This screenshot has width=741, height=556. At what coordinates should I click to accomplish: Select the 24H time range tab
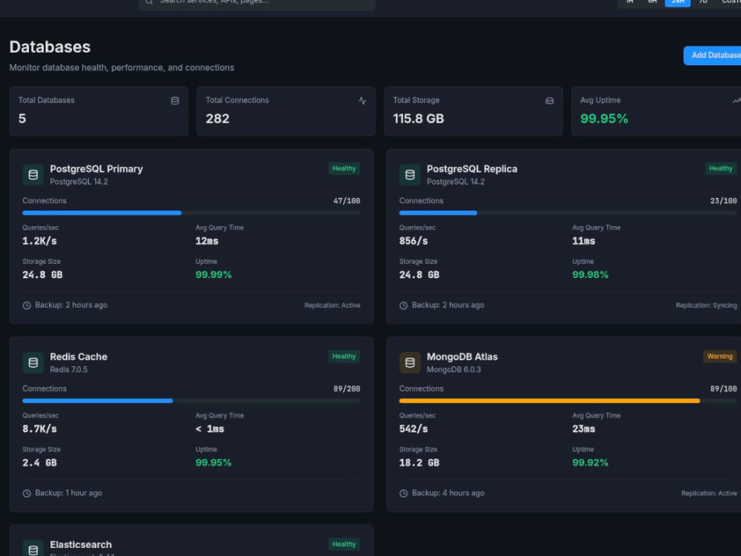pos(678,2)
